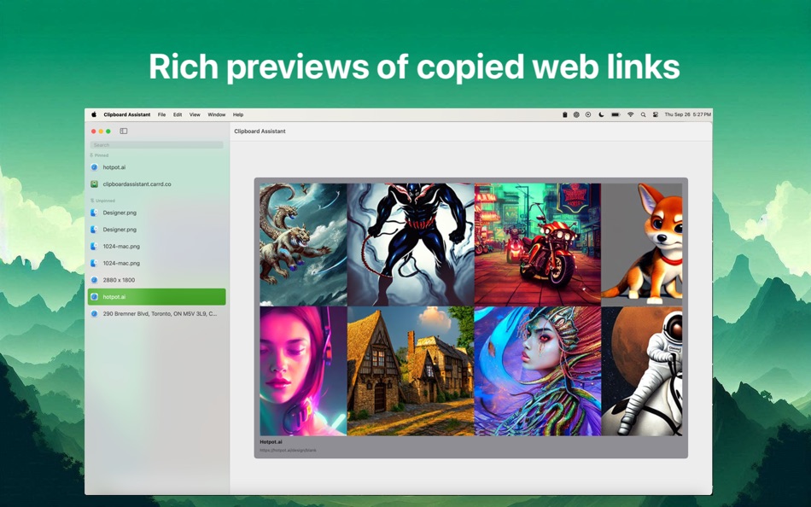The image size is (811, 507).
Task: Open the File menu
Action: pos(162,115)
